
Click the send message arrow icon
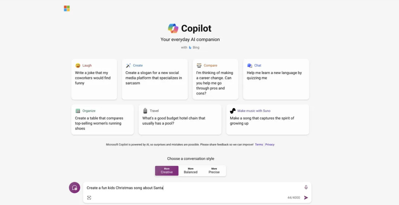pos(306,197)
